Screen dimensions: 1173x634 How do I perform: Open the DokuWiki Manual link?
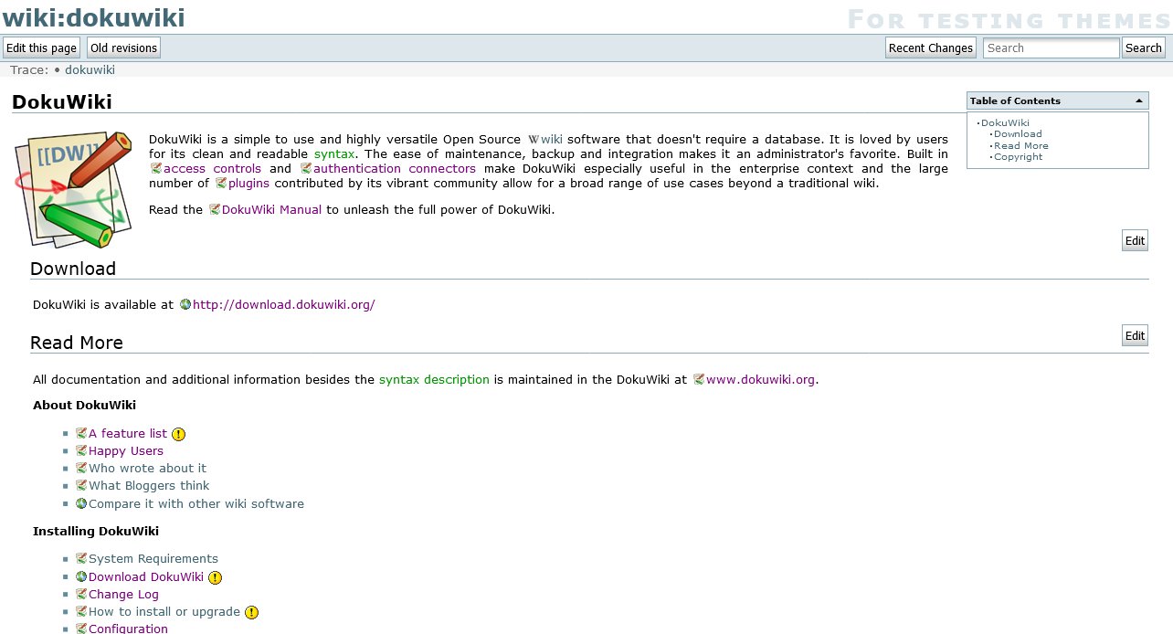pyautogui.click(x=272, y=209)
